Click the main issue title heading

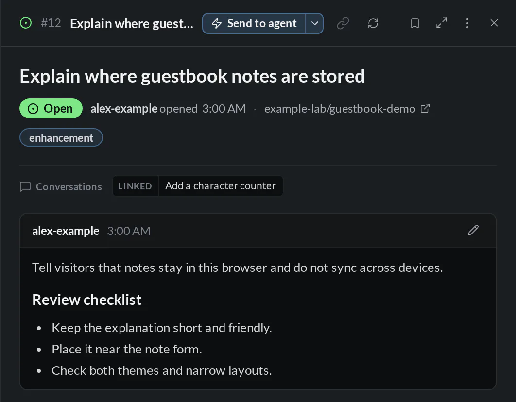tap(192, 76)
